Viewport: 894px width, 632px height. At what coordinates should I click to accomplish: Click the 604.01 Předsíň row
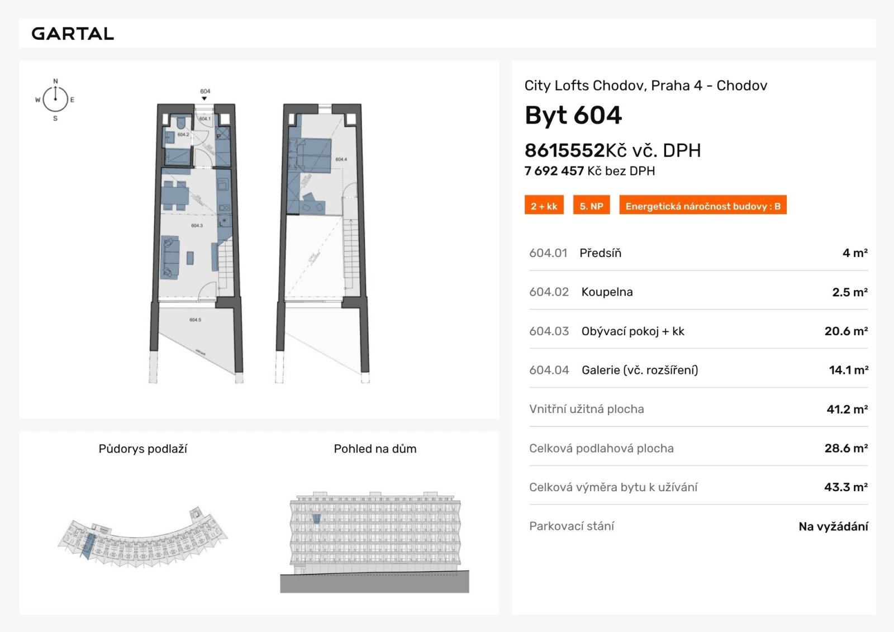(x=698, y=253)
